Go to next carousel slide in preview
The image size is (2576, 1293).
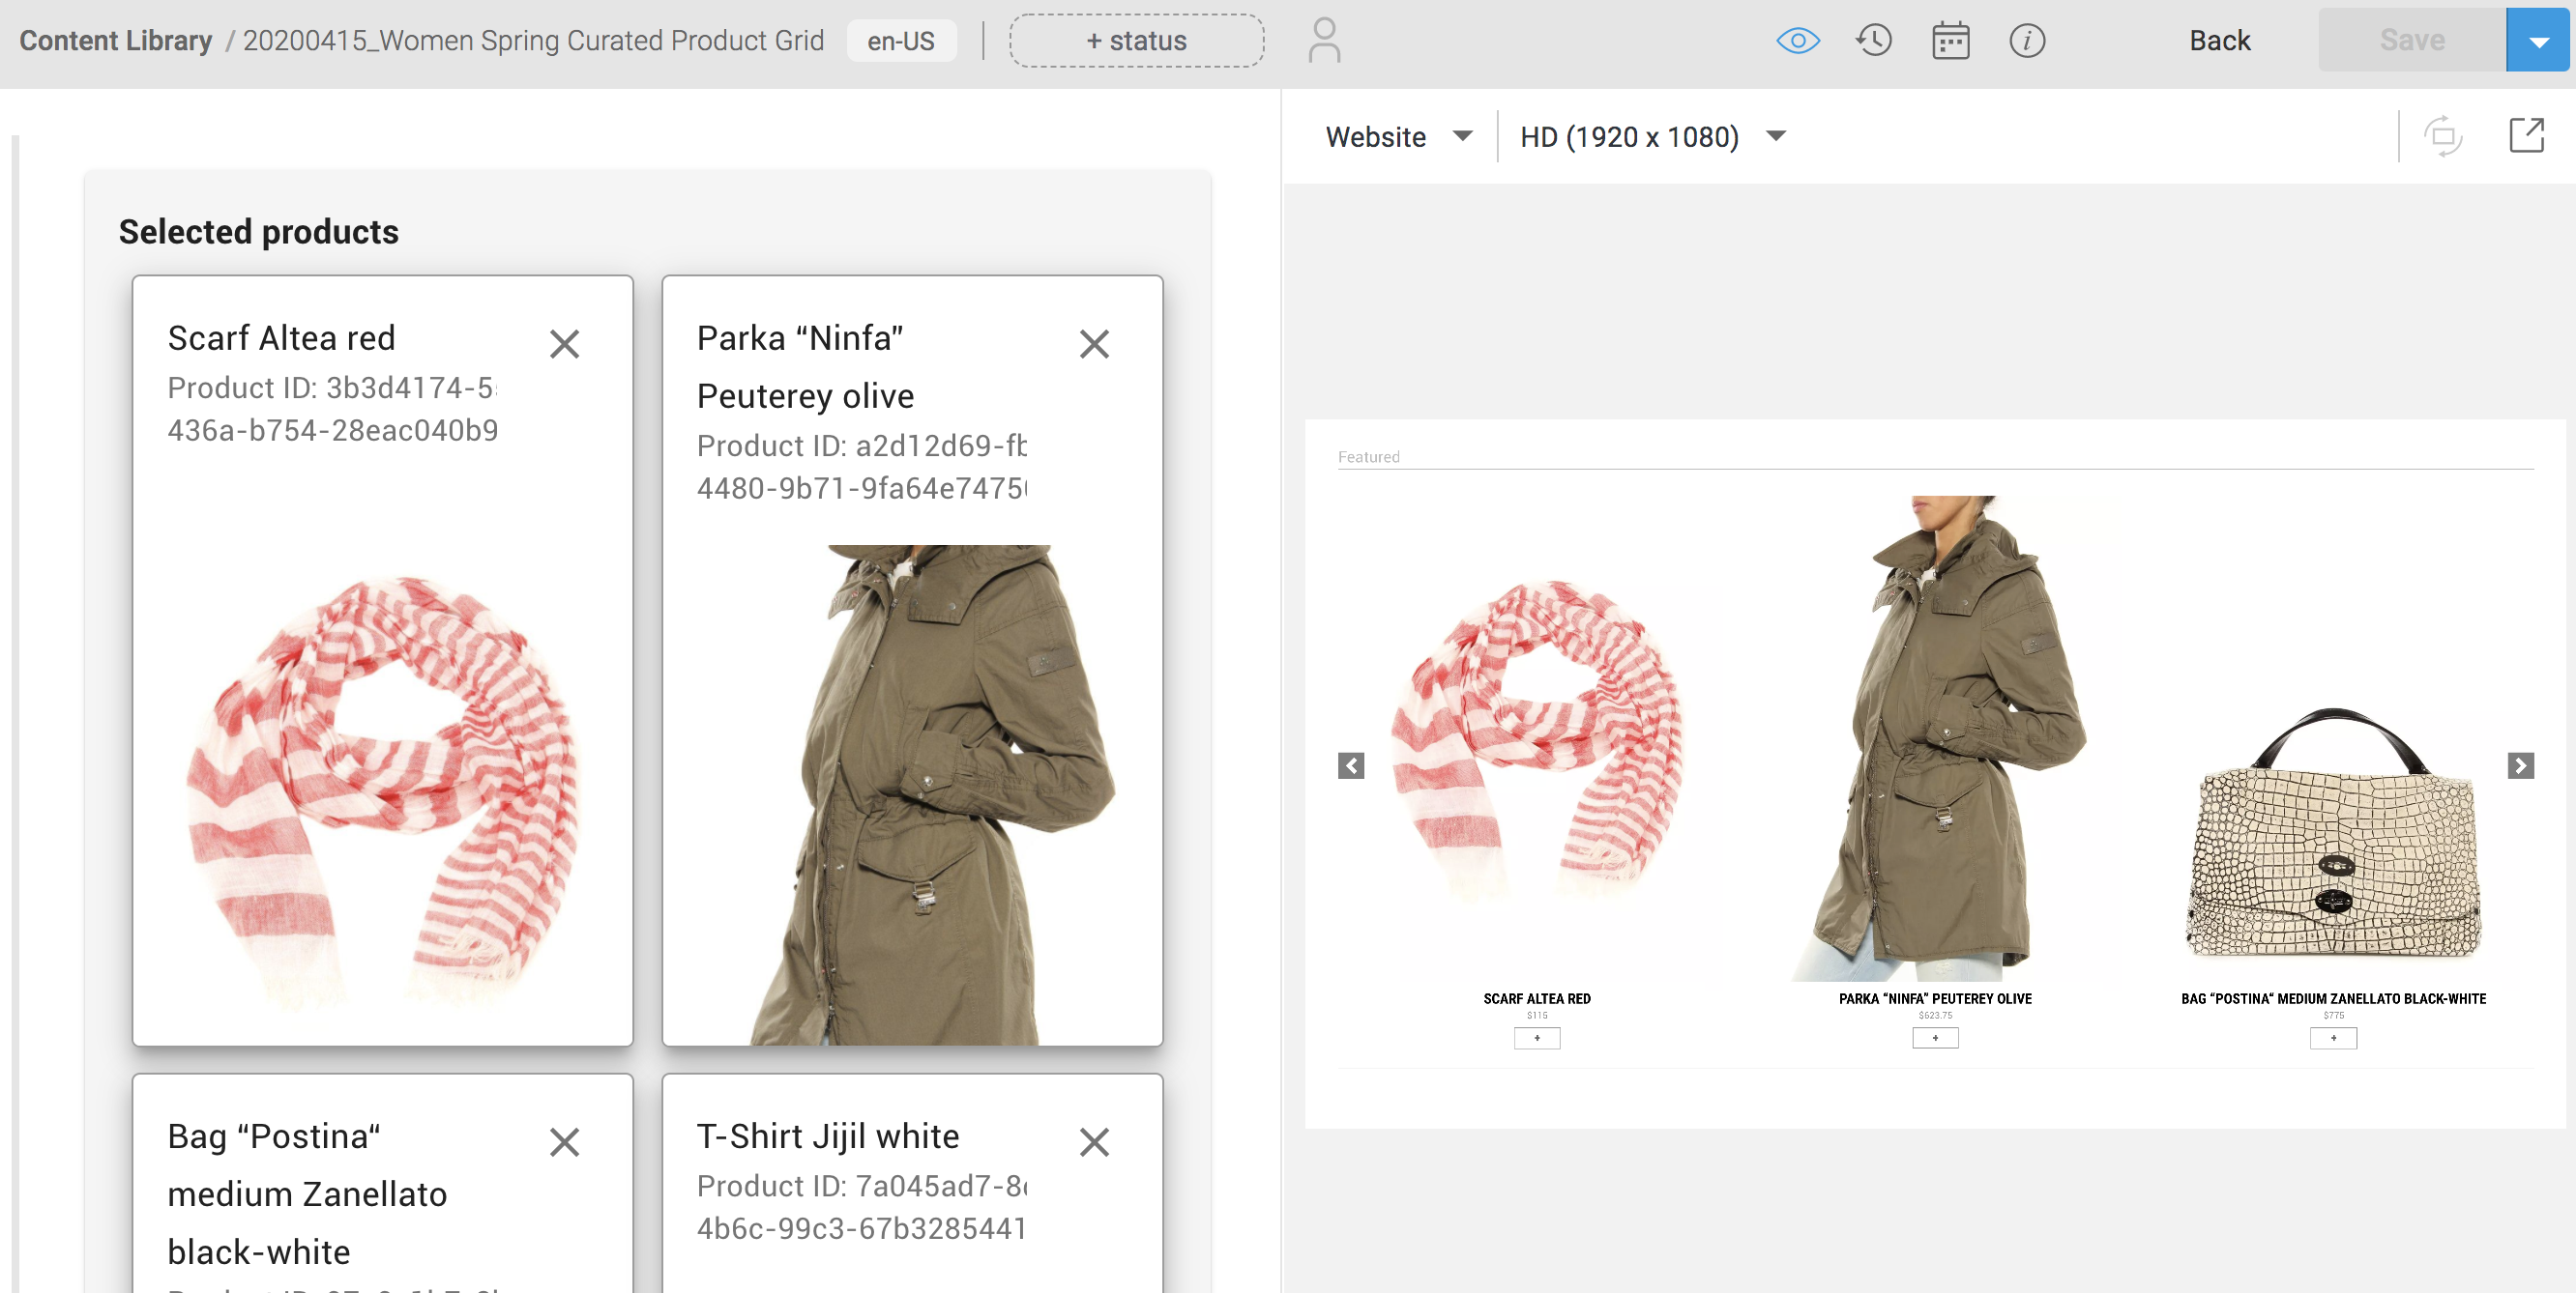pos(2520,765)
